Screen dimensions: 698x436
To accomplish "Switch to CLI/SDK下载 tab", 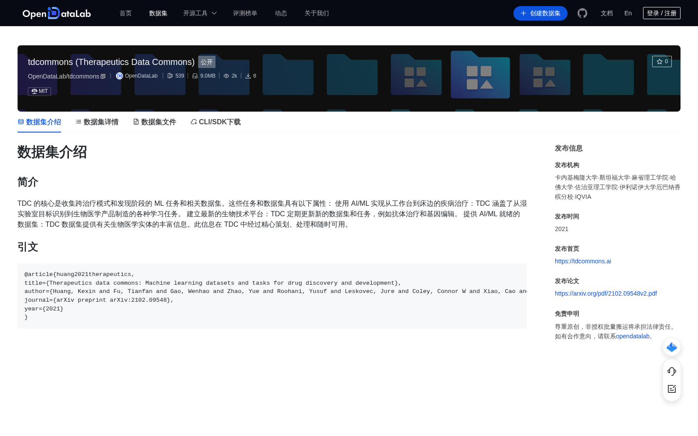I will click(x=216, y=122).
